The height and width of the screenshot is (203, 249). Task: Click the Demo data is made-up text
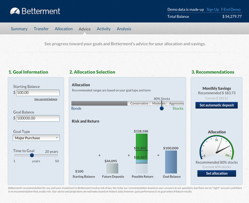185,10
